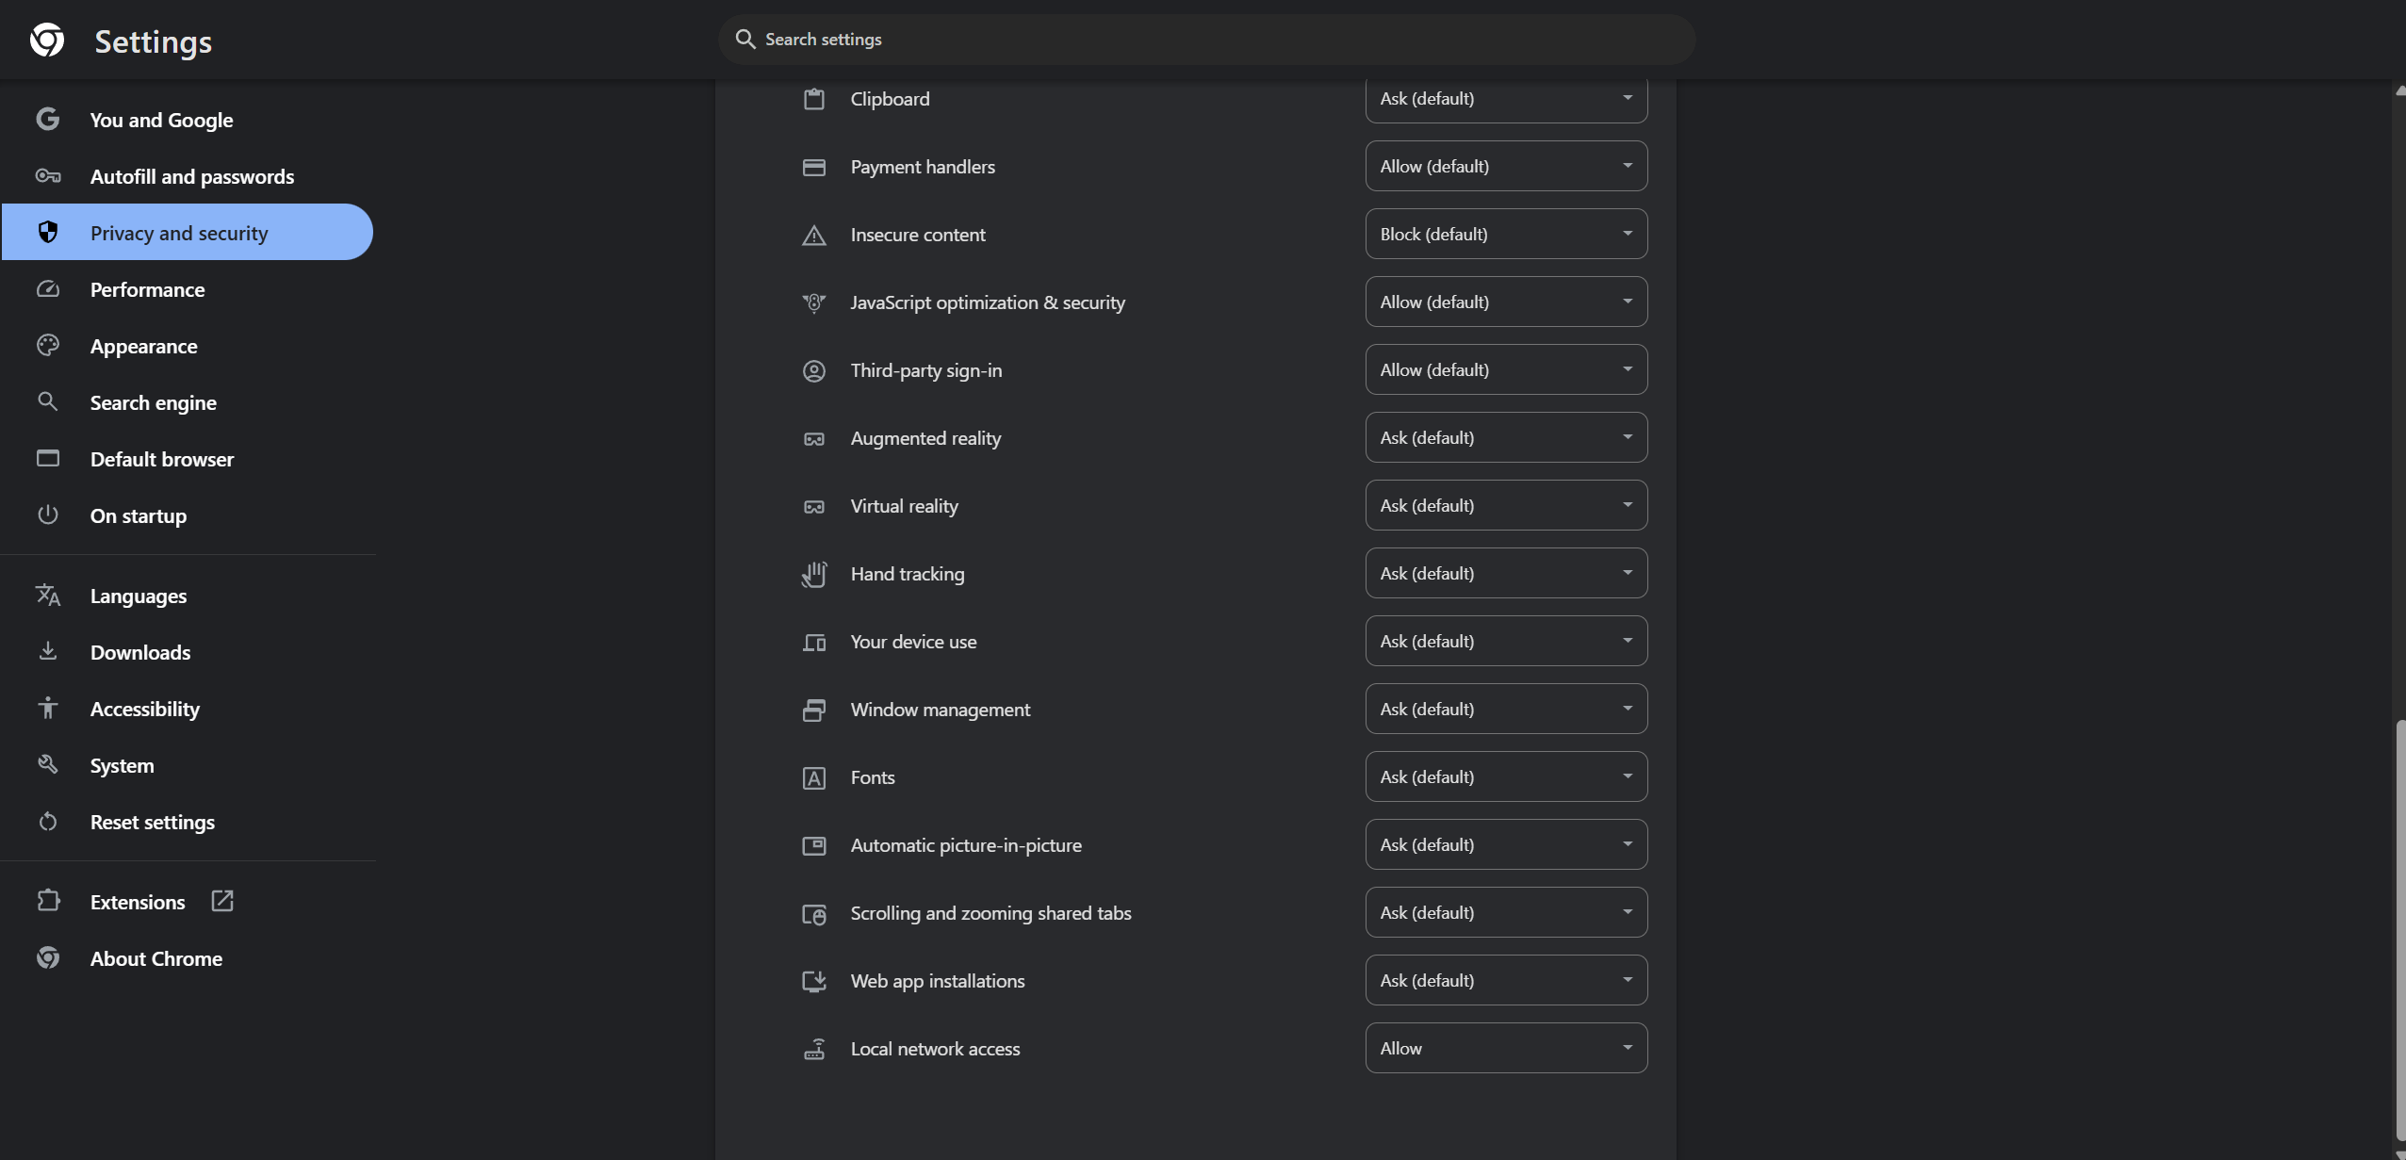Click the stacked windows icon for Window management
Screen dimensions: 2406x1160
tap(814, 710)
